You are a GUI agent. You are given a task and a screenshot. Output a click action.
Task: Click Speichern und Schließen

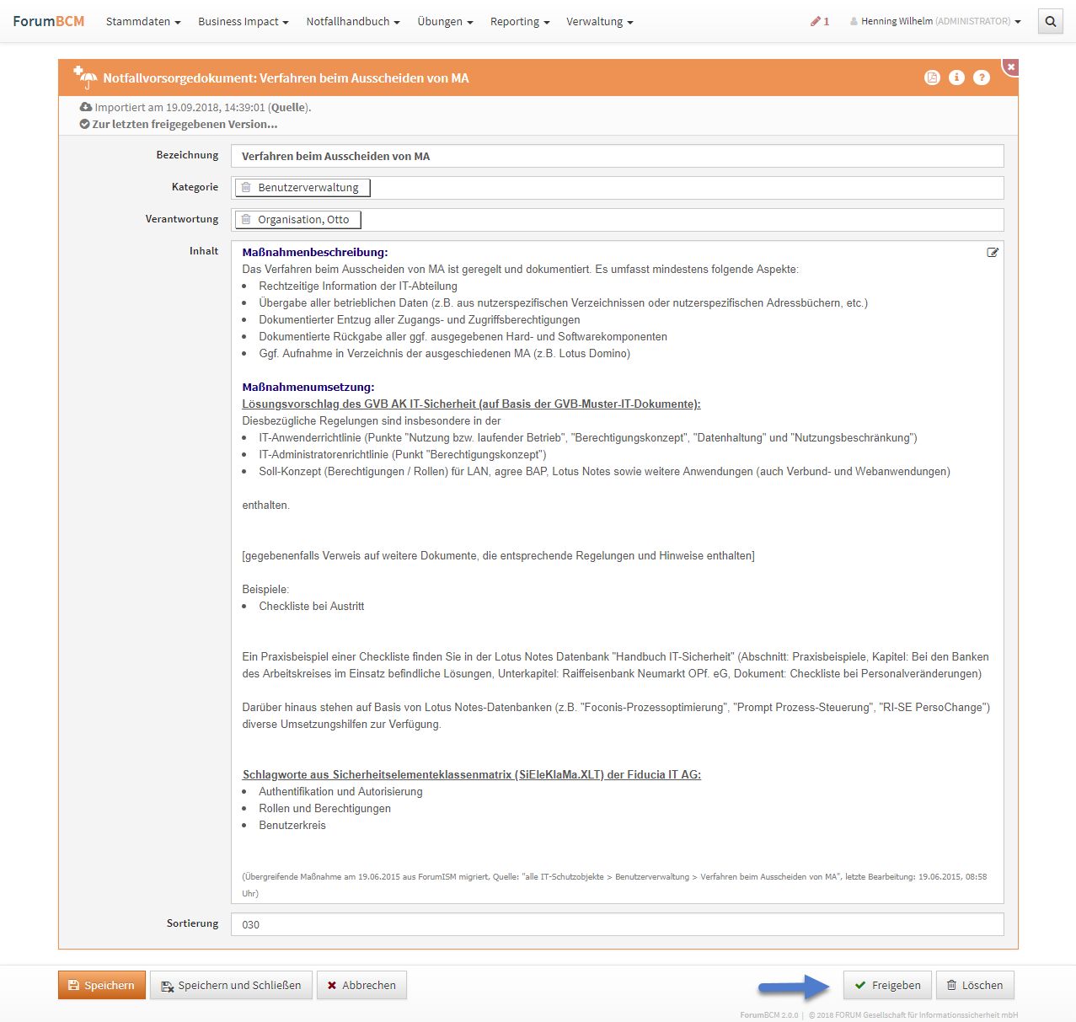[231, 985]
